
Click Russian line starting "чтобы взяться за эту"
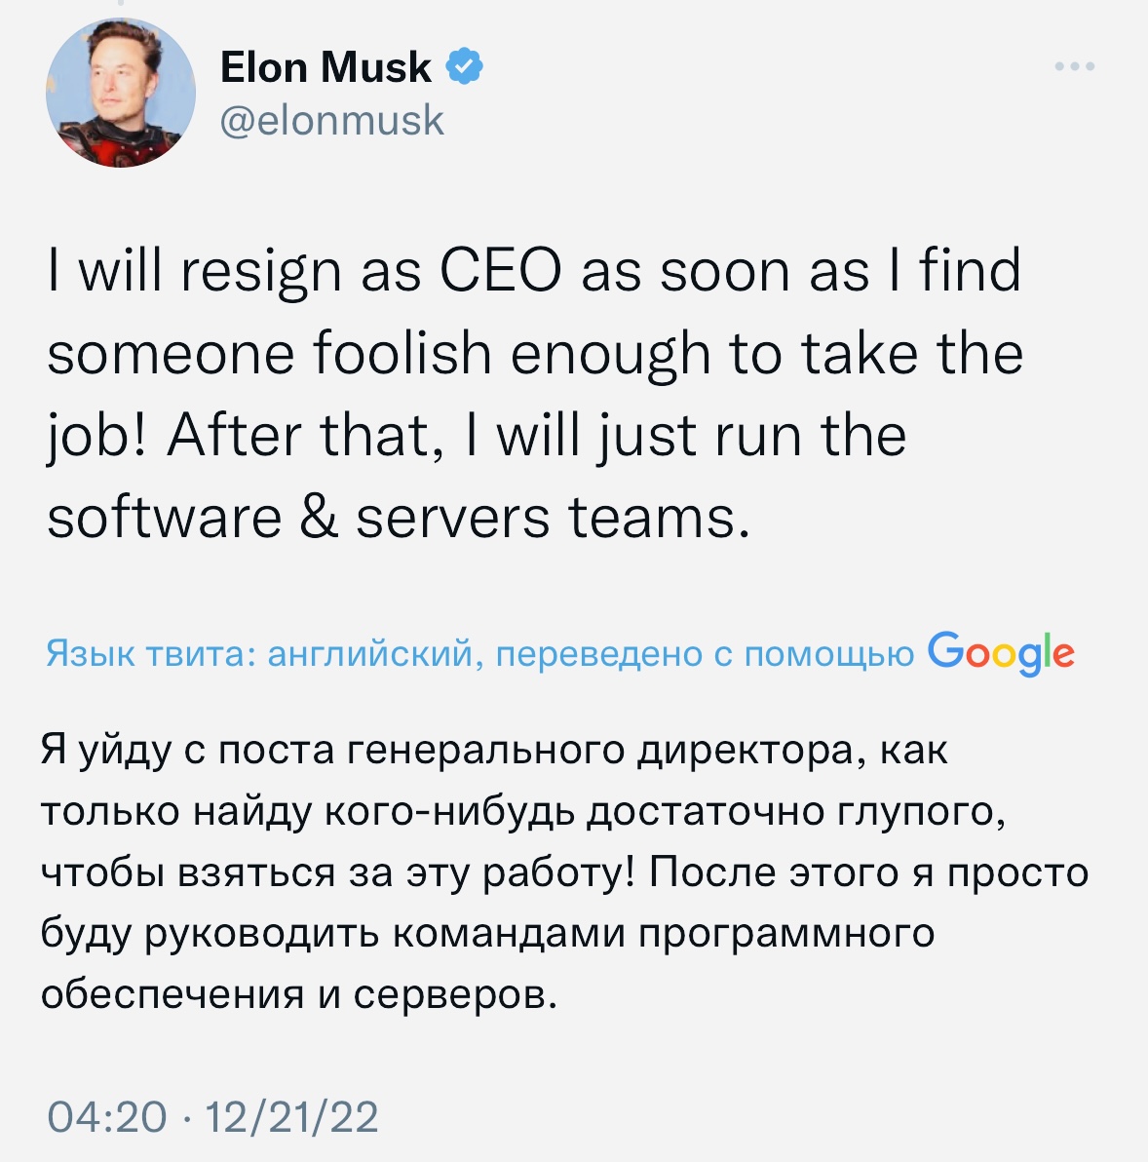pos(563,872)
